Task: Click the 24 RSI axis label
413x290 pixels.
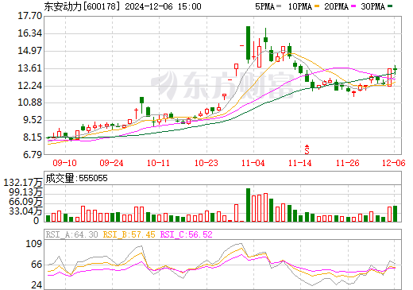Action: [x=37, y=285]
